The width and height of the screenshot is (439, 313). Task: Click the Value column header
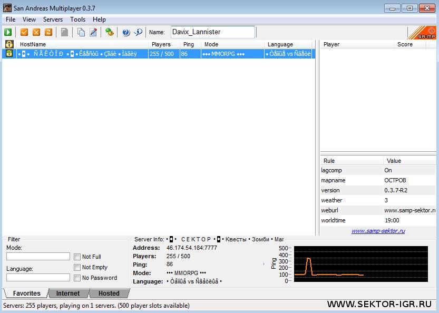409,161
